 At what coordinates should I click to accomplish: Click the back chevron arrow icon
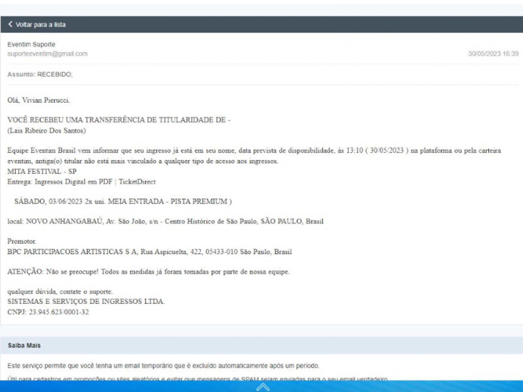pyautogui.click(x=10, y=24)
